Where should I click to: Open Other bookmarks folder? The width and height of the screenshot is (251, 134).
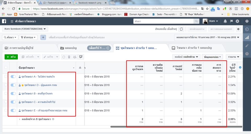pos(238,14)
